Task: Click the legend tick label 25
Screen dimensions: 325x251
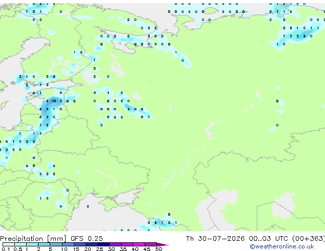Action: point(99,249)
